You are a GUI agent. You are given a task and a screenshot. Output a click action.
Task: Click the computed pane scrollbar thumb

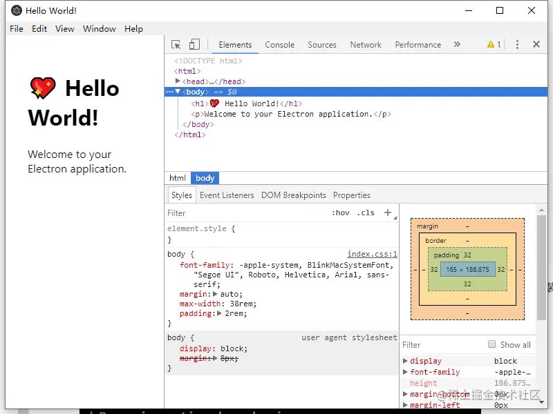tap(541, 267)
